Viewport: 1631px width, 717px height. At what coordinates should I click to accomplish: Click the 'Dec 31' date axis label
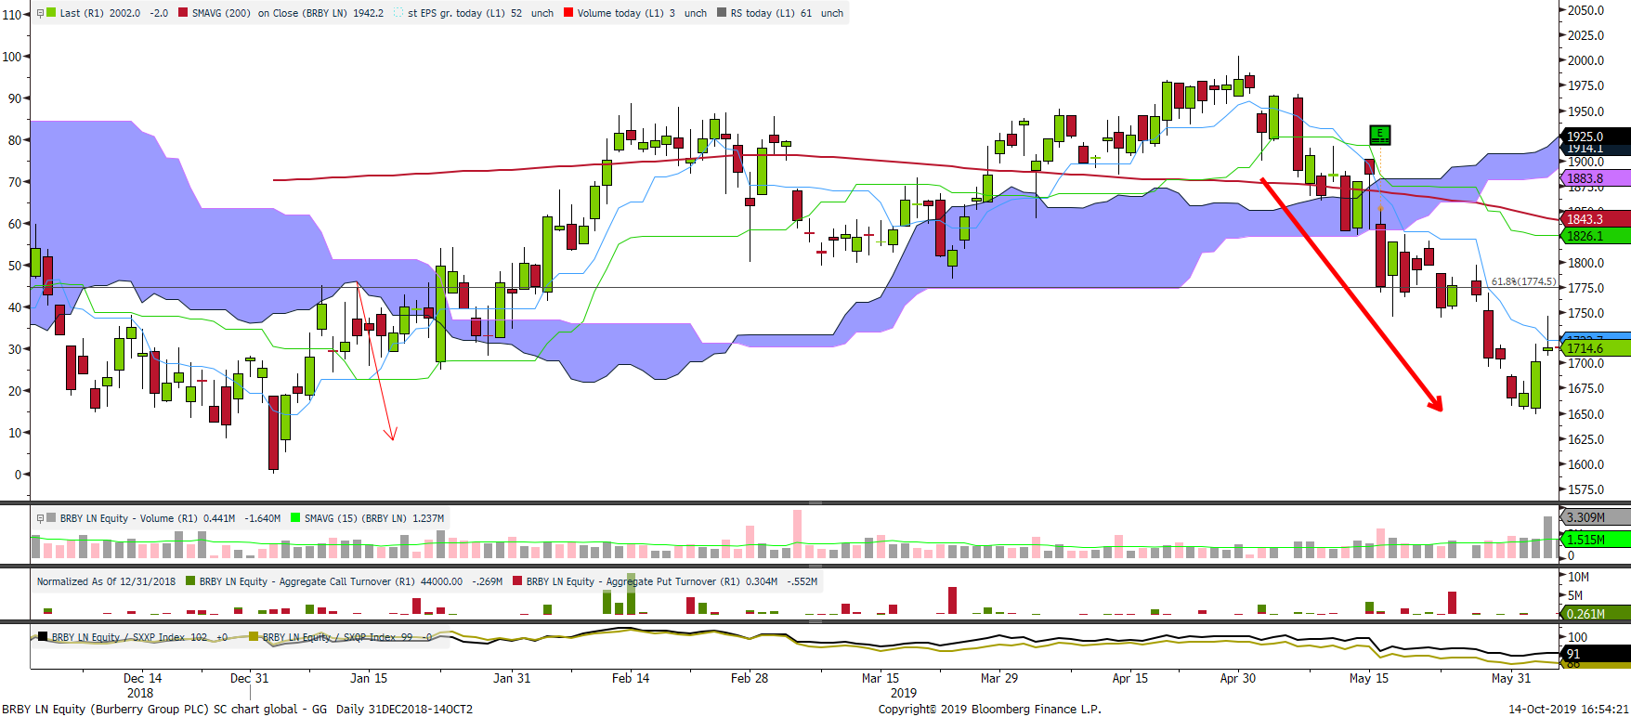point(250,678)
